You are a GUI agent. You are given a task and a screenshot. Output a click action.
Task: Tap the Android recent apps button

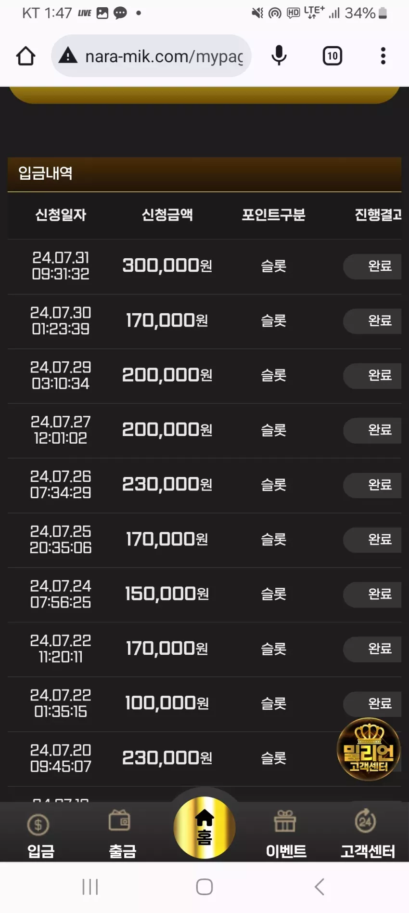[90, 887]
